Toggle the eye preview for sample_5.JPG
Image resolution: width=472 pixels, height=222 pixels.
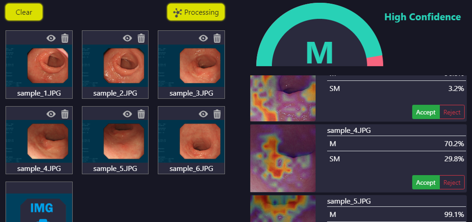tap(128, 114)
